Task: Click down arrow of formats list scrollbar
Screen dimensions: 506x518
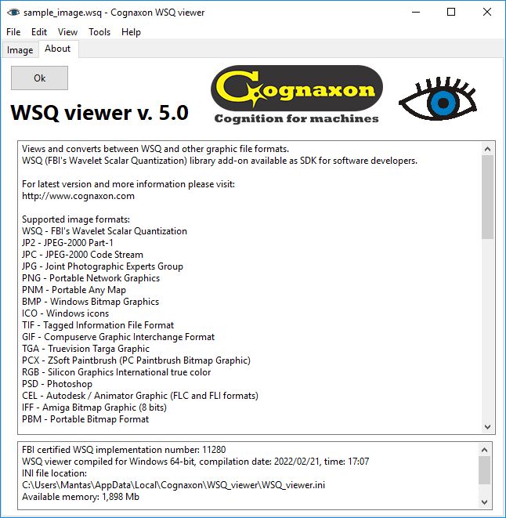Action: [x=487, y=426]
